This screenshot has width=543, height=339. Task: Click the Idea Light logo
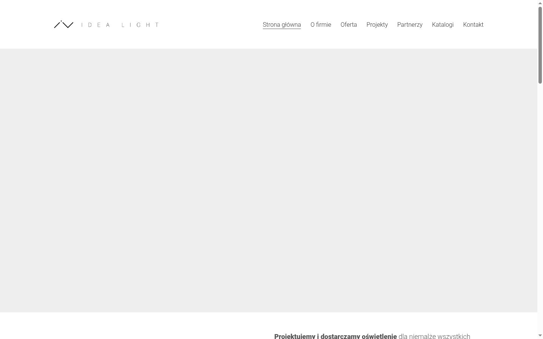click(106, 24)
